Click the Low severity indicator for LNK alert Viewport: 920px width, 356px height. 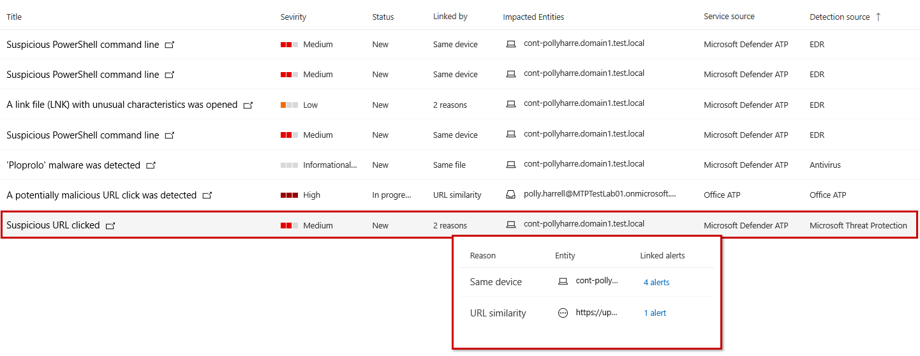(289, 105)
